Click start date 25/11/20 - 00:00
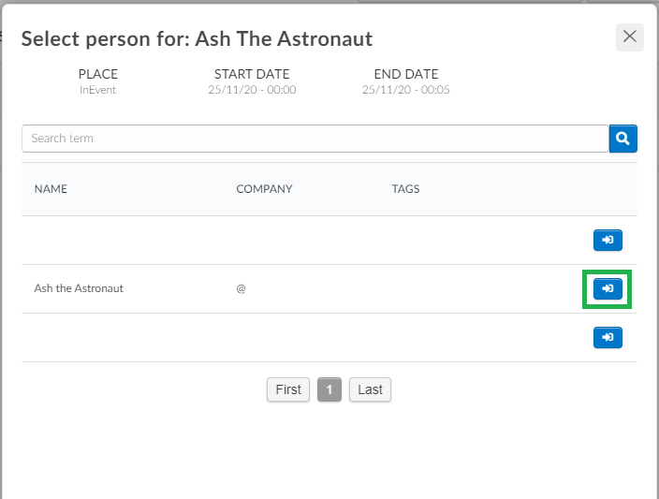Screen dimensions: 659x499 point(252,90)
